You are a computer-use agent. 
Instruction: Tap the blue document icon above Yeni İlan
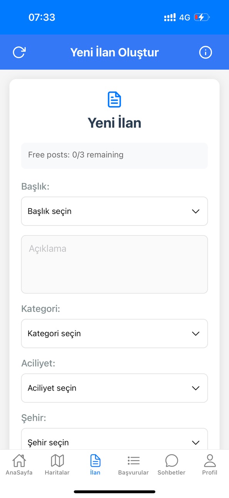click(x=114, y=100)
